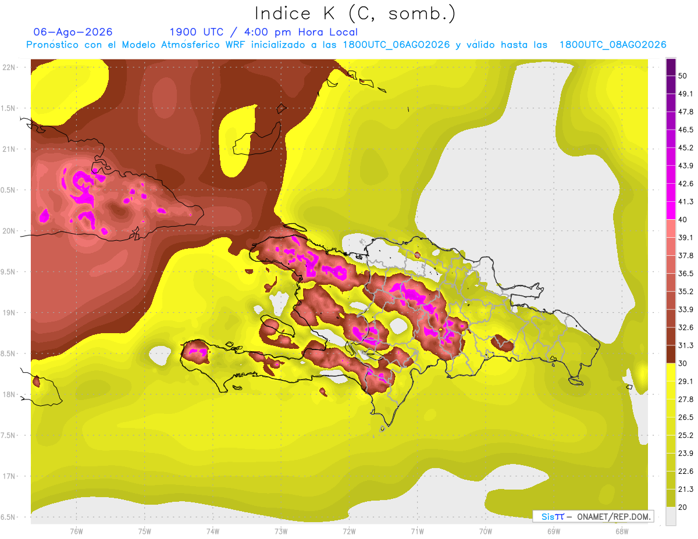
Task: Click the '36.5' value on the color scale
Action: point(686,273)
